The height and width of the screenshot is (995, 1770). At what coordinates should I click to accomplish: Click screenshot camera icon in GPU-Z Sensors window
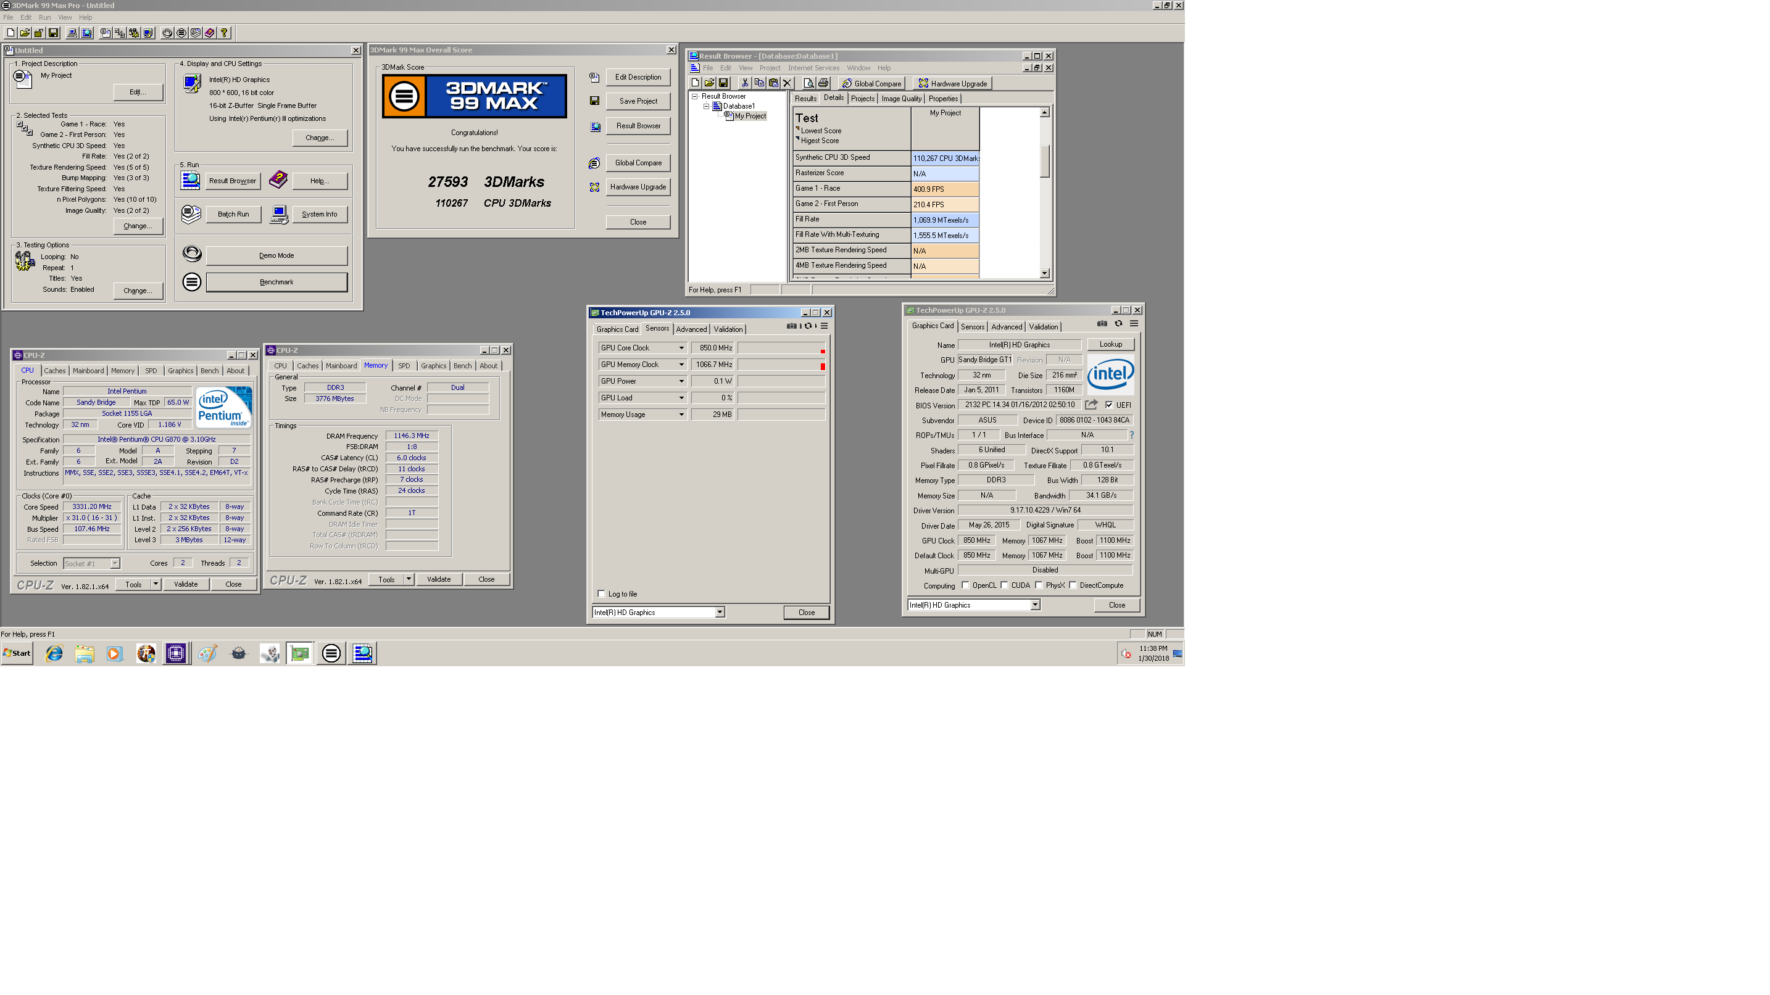792,326
